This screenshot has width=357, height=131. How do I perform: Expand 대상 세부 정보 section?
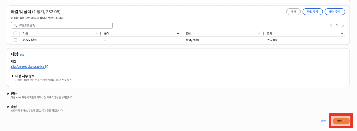coord(23,76)
